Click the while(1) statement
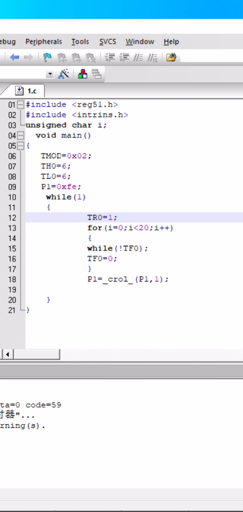Viewport: 243px width, 512px height. pyautogui.click(x=66, y=197)
